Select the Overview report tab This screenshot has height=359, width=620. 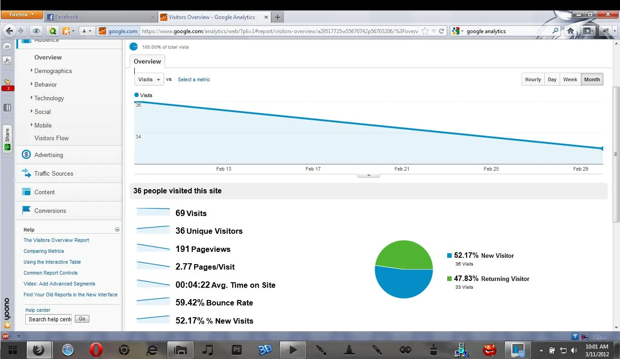click(x=147, y=61)
